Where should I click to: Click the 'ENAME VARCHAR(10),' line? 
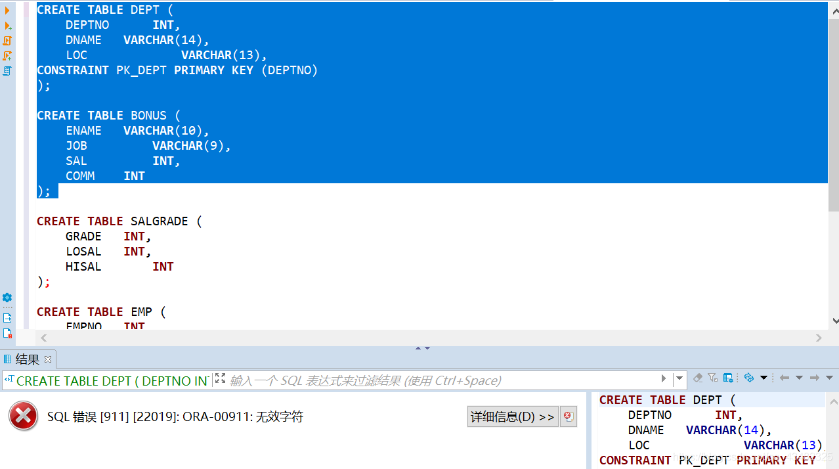coord(137,131)
